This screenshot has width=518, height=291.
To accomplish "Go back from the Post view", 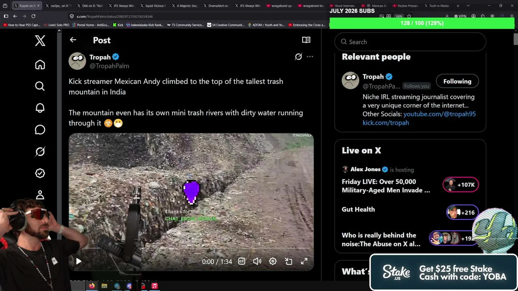I will 73,40.
